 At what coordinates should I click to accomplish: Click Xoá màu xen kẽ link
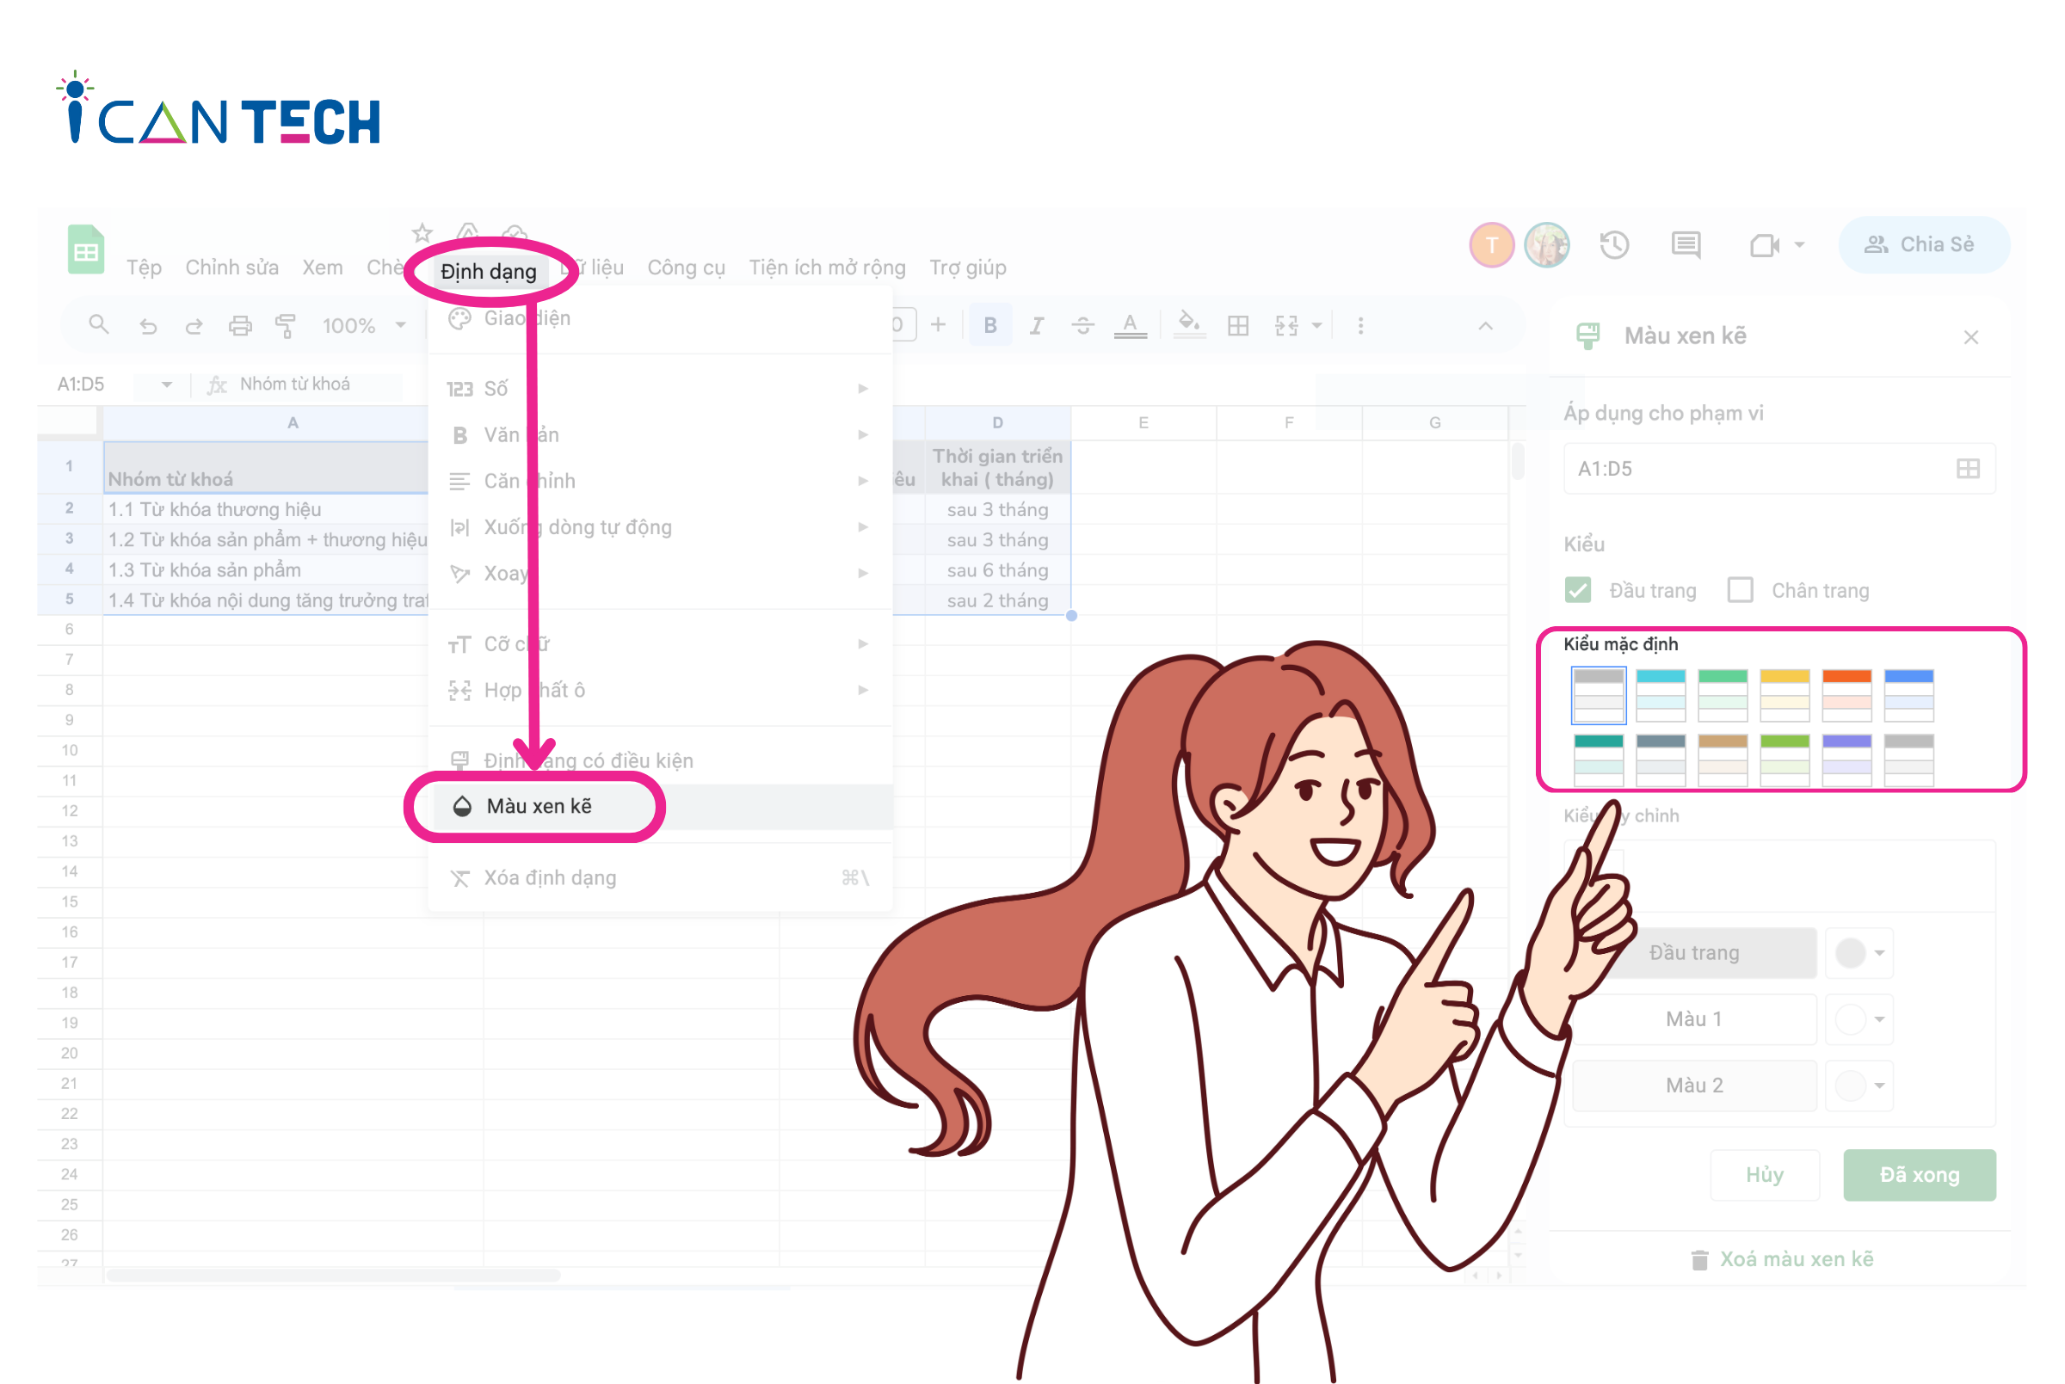click(1782, 1259)
